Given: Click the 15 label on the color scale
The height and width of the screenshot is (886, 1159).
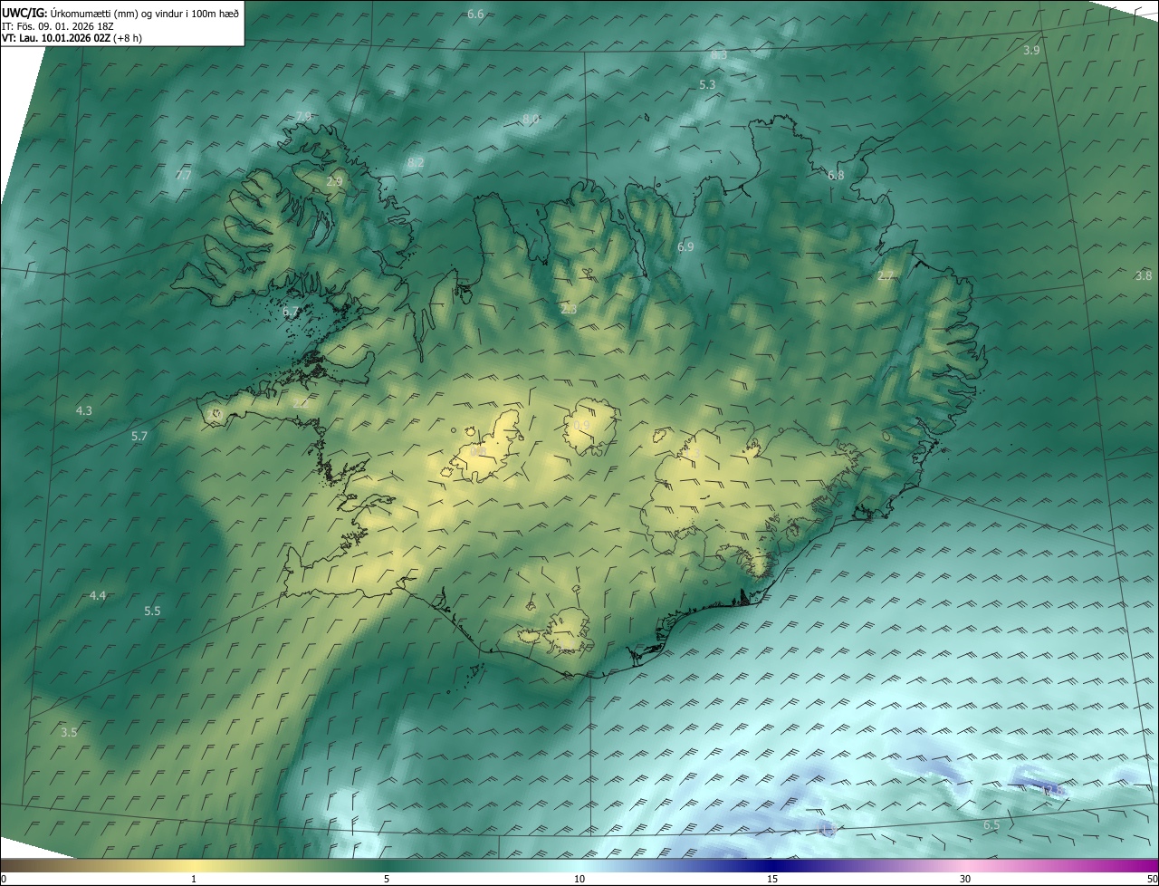Looking at the screenshot, I should pyautogui.click(x=772, y=880).
